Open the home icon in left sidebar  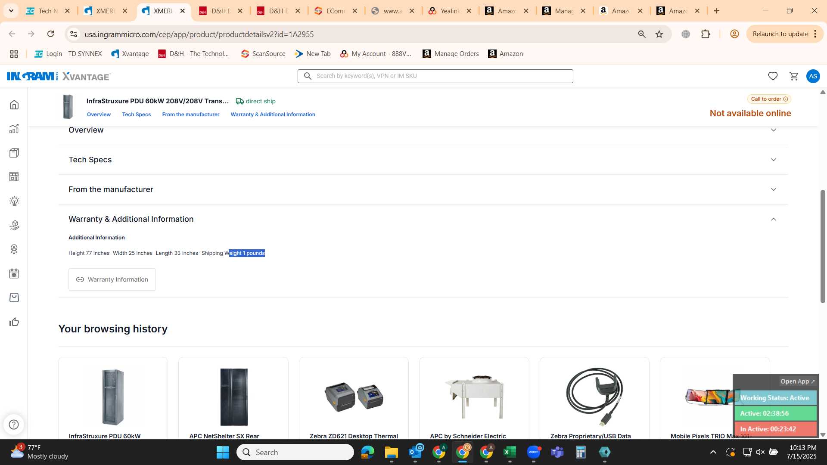(x=14, y=105)
